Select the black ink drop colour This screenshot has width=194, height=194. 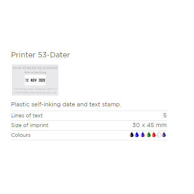pyautogui.click(x=132, y=135)
